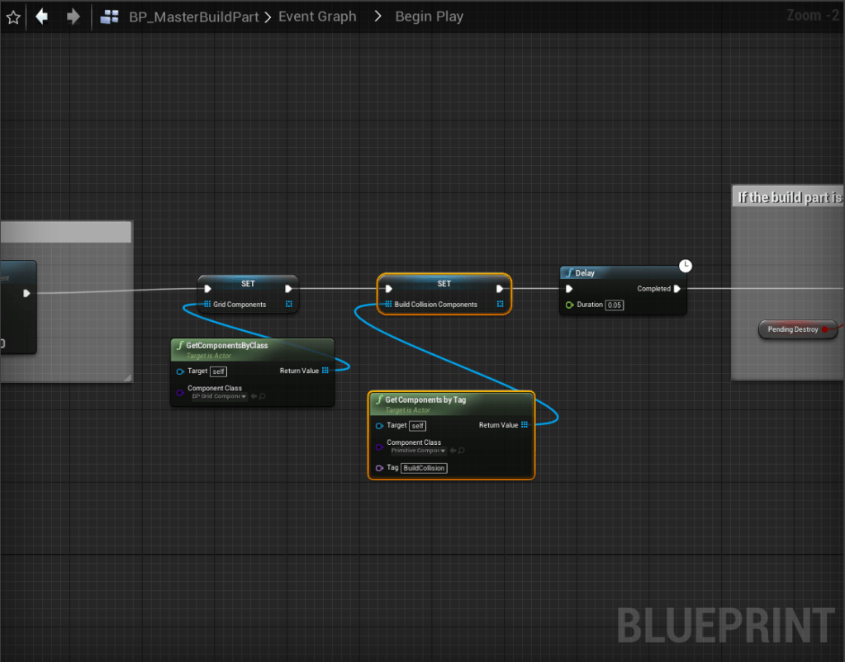Click Return Value pin on GetComponentsByClass
845x662 pixels.
[325, 371]
